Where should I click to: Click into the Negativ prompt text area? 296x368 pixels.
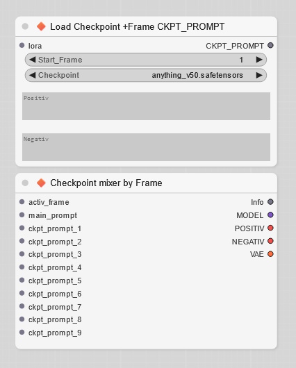point(146,147)
